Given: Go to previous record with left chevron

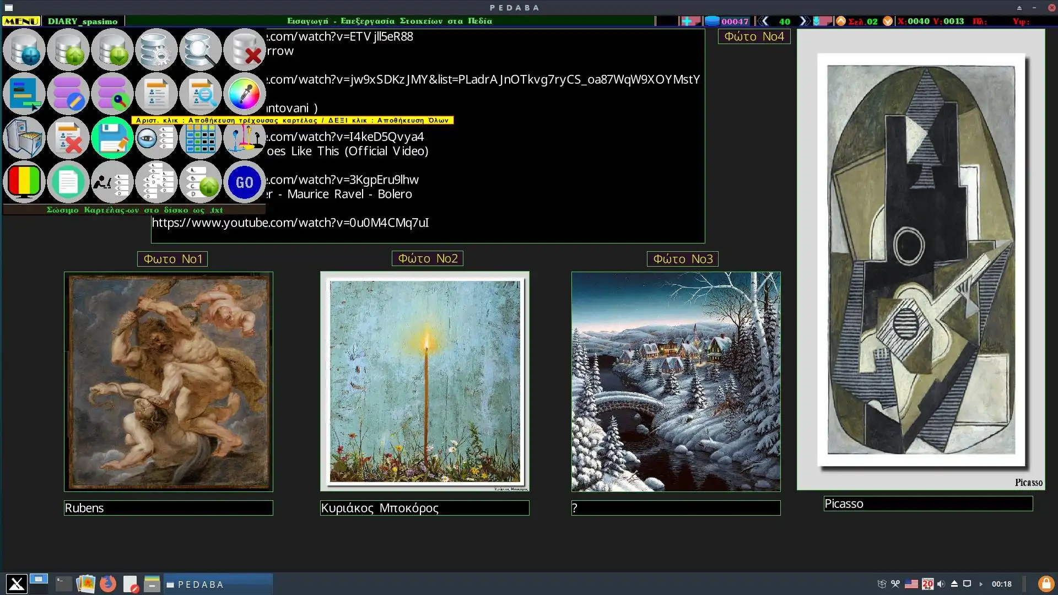Looking at the screenshot, I should point(764,21).
